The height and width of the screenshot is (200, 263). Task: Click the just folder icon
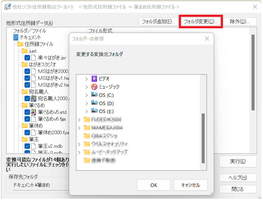click(x=25, y=51)
